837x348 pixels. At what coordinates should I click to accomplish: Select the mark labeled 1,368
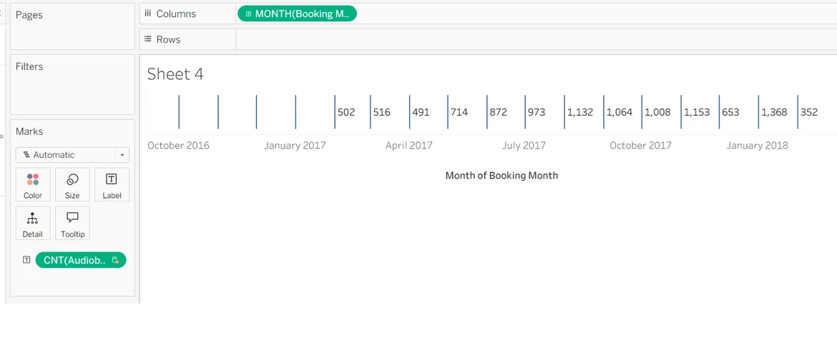coord(759,112)
